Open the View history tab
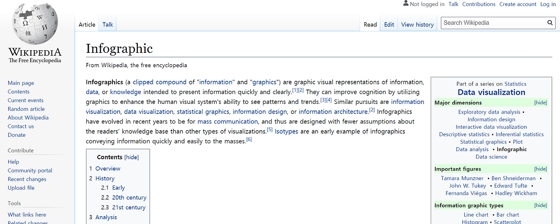This screenshot has width=560, height=224. click(417, 24)
